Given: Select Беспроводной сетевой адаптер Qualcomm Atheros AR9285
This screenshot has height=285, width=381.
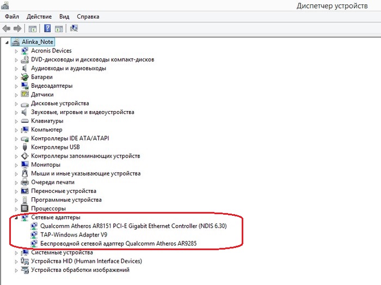Looking at the screenshot, I should (x=118, y=244).
